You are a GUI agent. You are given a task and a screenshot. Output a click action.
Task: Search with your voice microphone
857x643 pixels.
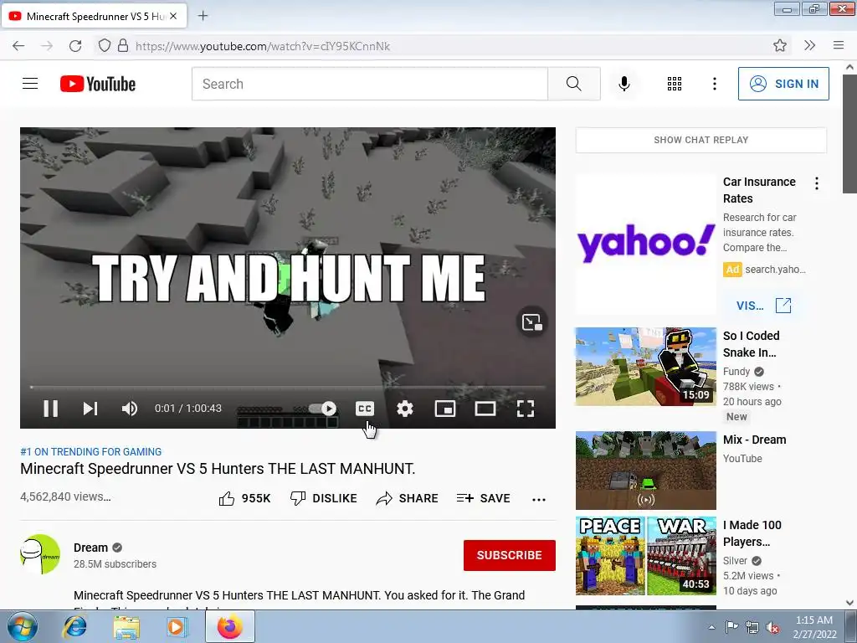tap(624, 84)
